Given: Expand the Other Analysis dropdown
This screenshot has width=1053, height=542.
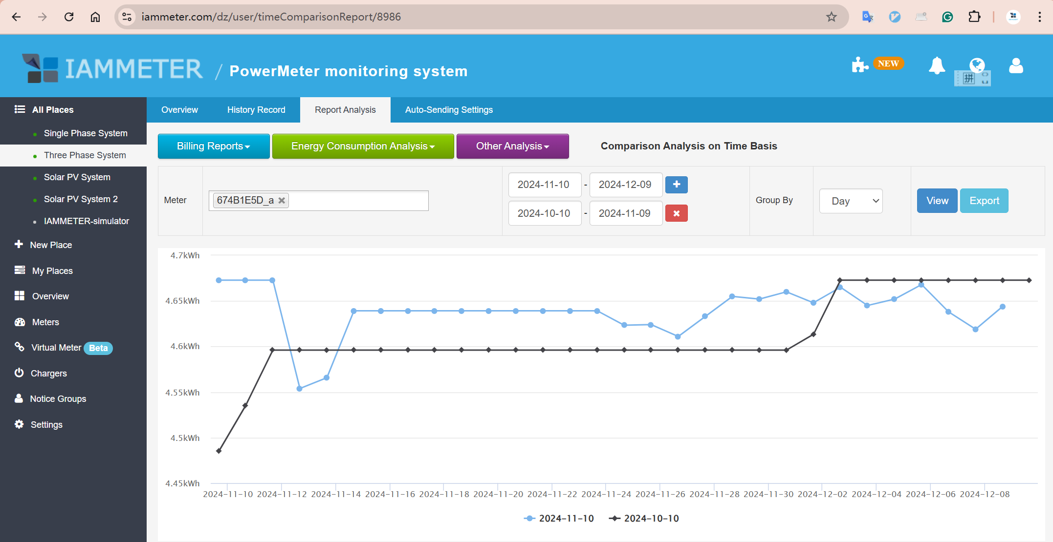Looking at the screenshot, I should pos(512,146).
